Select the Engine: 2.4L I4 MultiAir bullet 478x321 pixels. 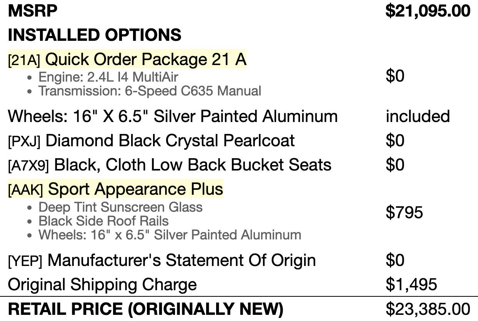[108, 77]
